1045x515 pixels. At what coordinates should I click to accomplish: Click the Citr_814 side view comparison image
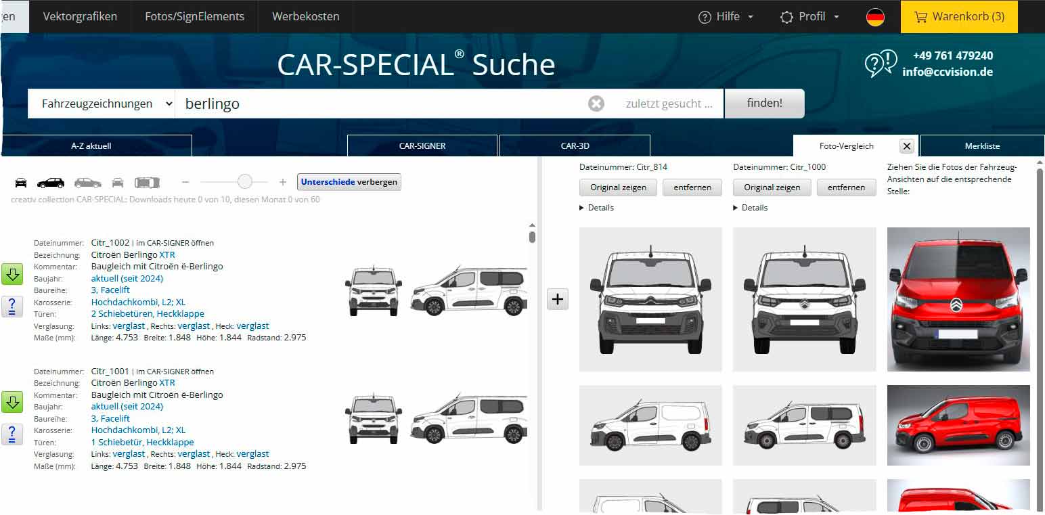[x=650, y=425]
